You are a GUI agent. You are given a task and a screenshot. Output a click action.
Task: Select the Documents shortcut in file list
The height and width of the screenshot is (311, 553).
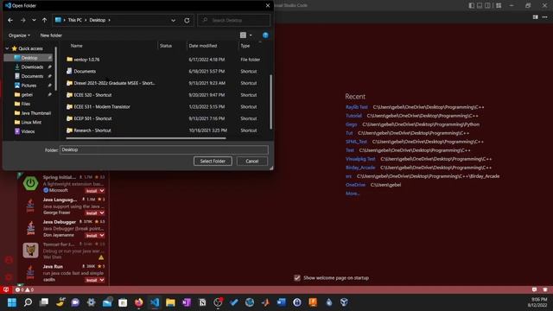click(x=85, y=71)
